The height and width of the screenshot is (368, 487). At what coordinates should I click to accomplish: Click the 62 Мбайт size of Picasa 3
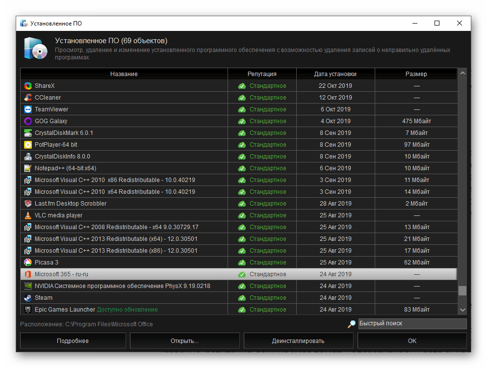[417, 263]
